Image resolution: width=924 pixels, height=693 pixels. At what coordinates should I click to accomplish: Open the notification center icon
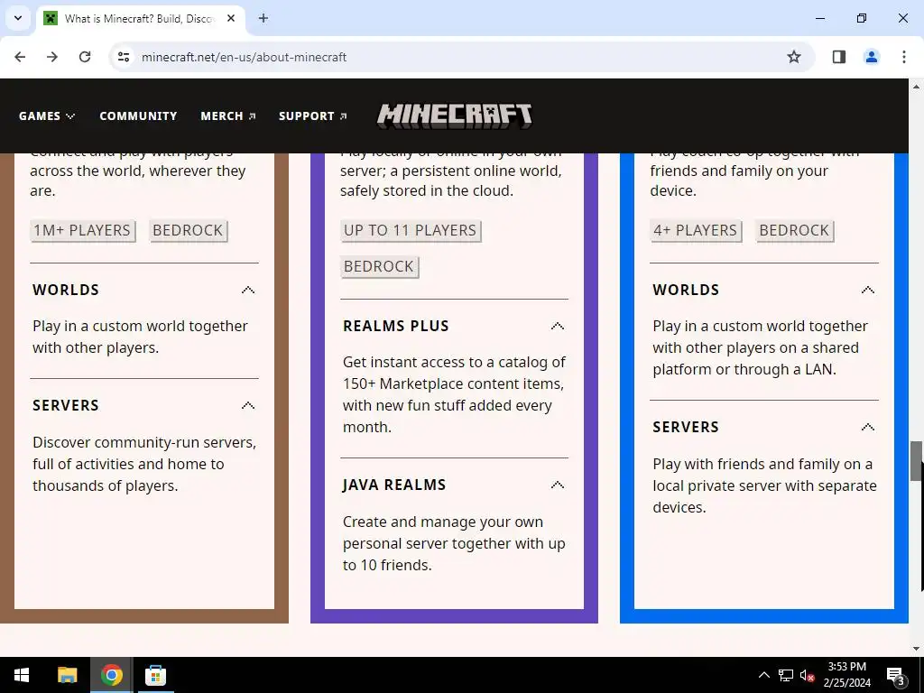pyautogui.click(x=895, y=676)
